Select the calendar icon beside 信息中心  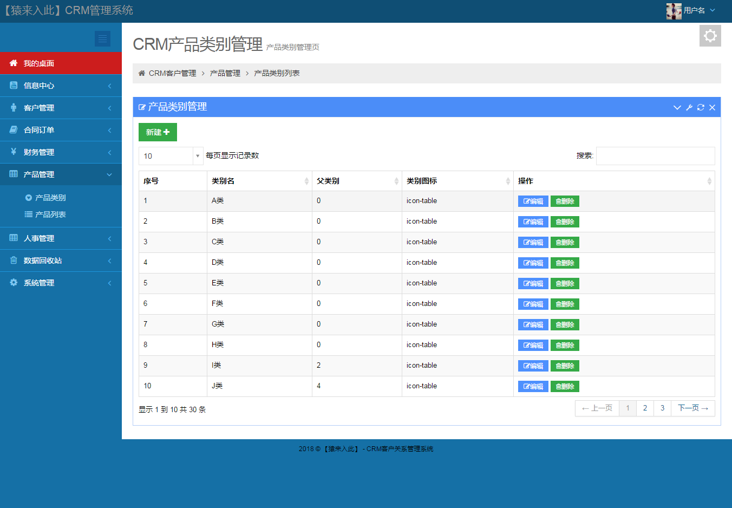coord(13,86)
